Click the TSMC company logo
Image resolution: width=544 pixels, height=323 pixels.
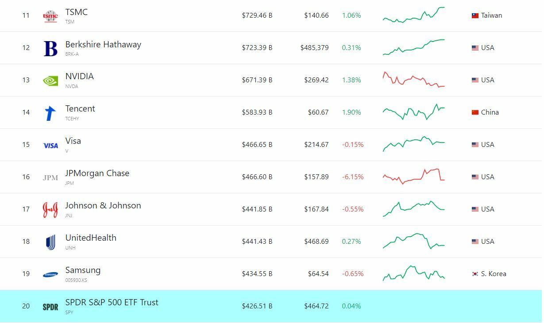coord(50,16)
